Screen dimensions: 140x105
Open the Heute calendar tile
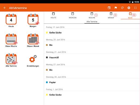tap(11, 21)
